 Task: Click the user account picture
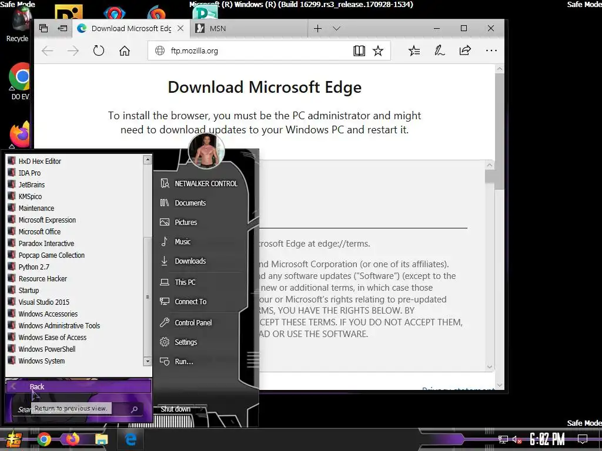[x=206, y=151]
